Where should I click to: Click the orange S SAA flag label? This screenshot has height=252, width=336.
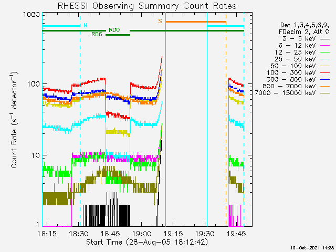[x=160, y=21]
